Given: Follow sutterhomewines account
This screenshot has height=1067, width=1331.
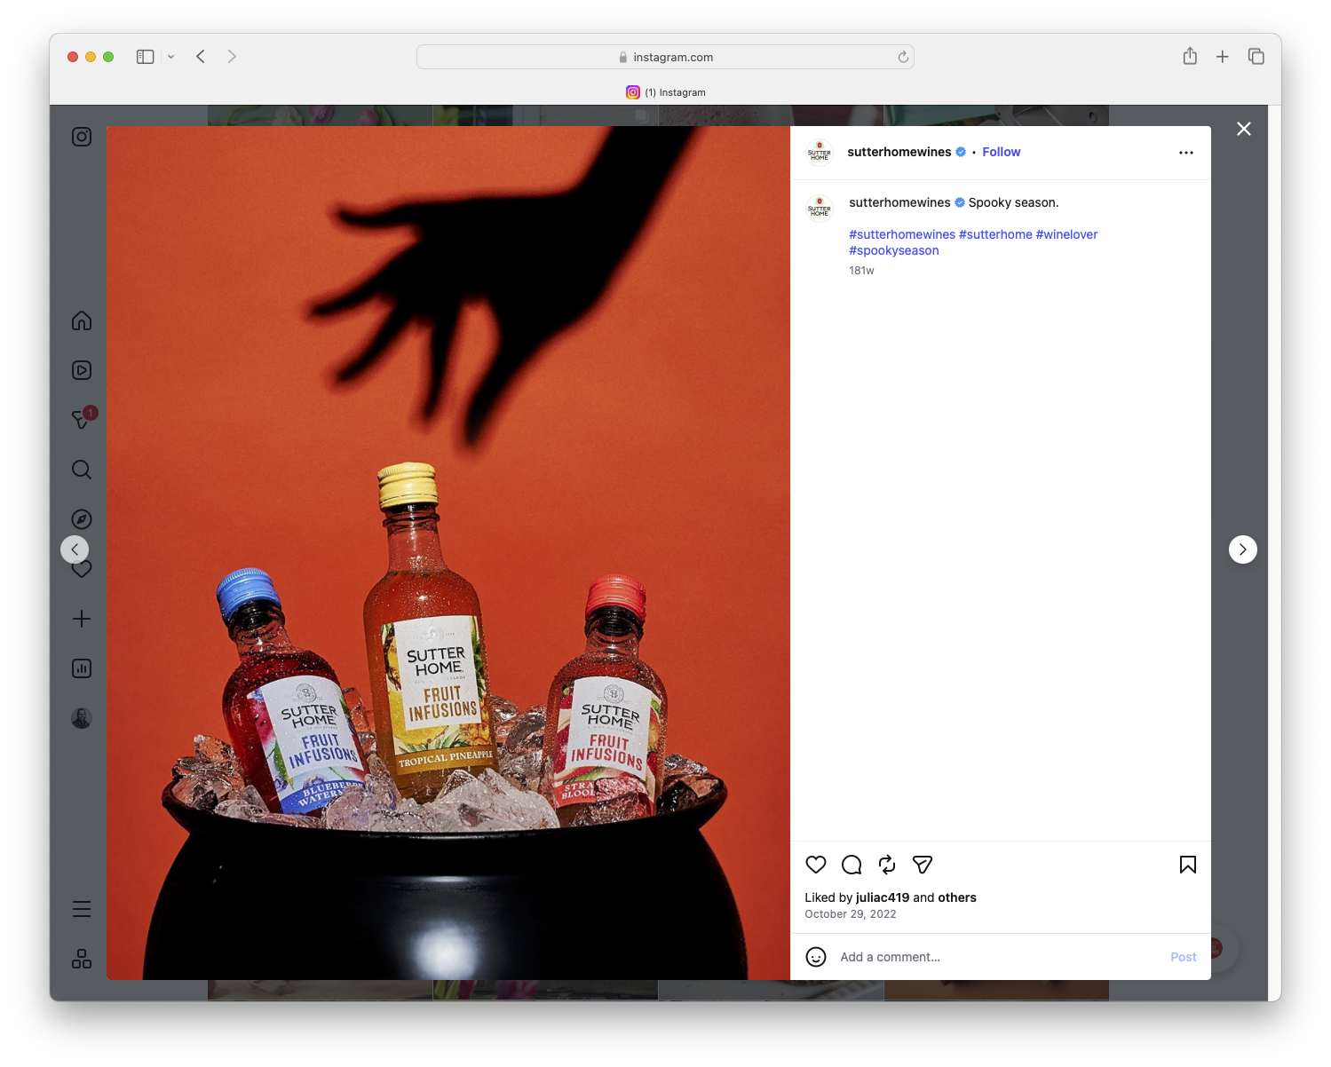Looking at the screenshot, I should coord(1001,152).
